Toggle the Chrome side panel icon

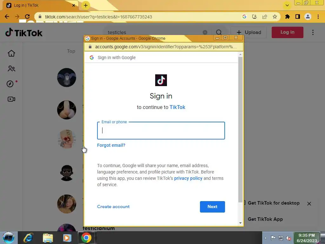(x=298, y=17)
